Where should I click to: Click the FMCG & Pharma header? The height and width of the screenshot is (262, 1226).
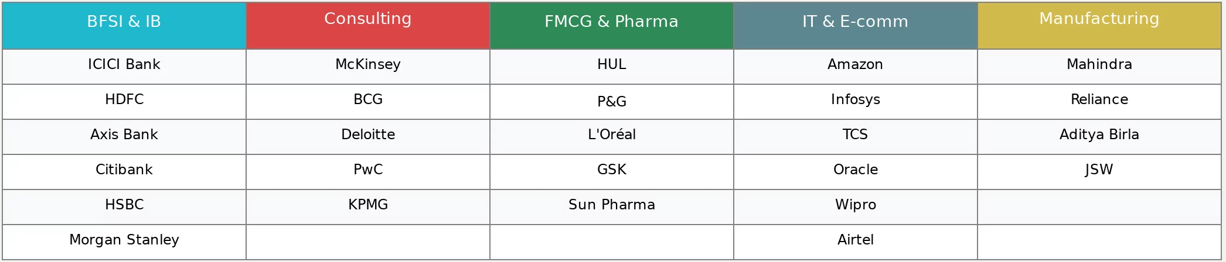(x=611, y=22)
